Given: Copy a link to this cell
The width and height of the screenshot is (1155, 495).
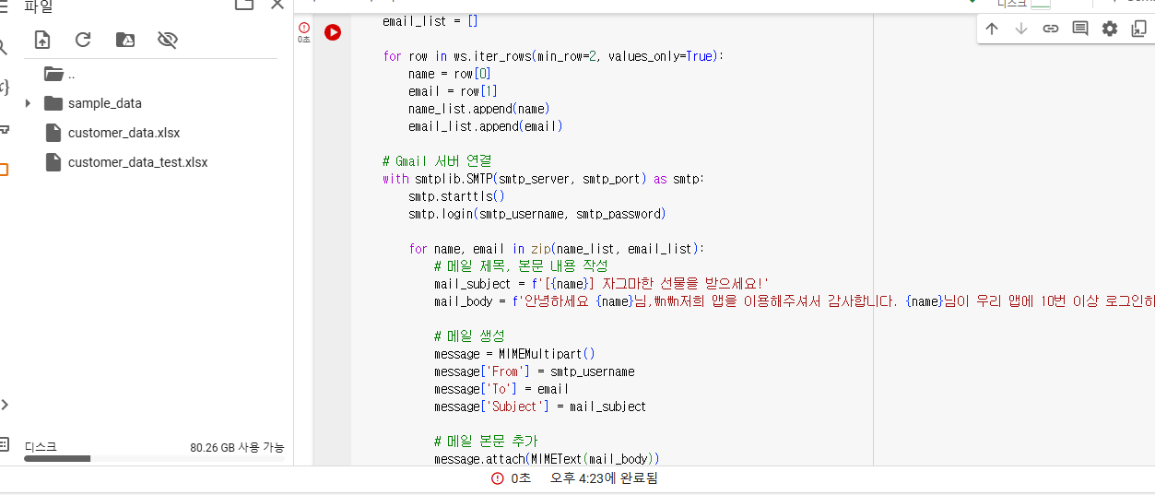Looking at the screenshot, I should click(x=1051, y=29).
